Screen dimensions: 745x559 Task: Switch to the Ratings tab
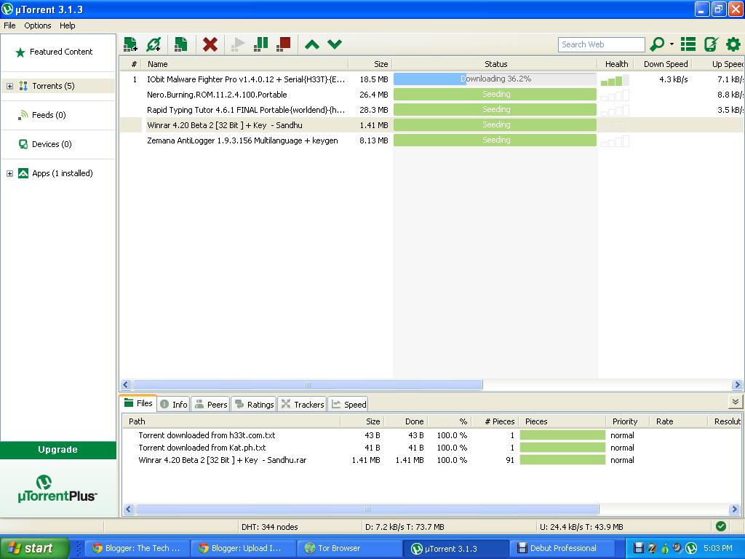(254, 405)
